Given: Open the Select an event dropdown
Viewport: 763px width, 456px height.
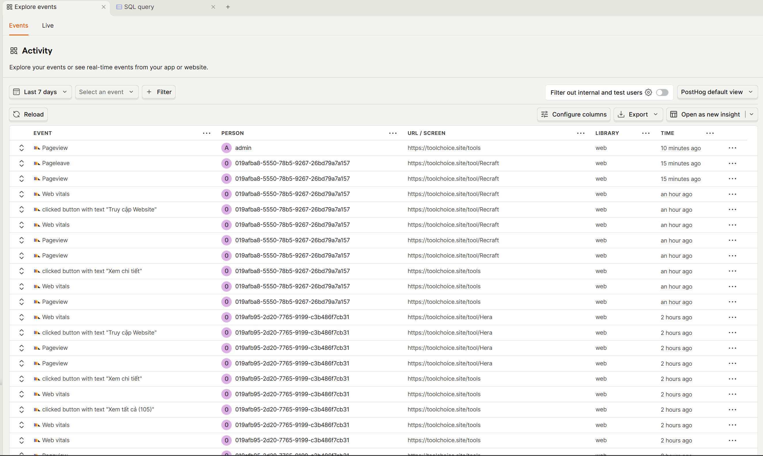Looking at the screenshot, I should (x=107, y=92).
